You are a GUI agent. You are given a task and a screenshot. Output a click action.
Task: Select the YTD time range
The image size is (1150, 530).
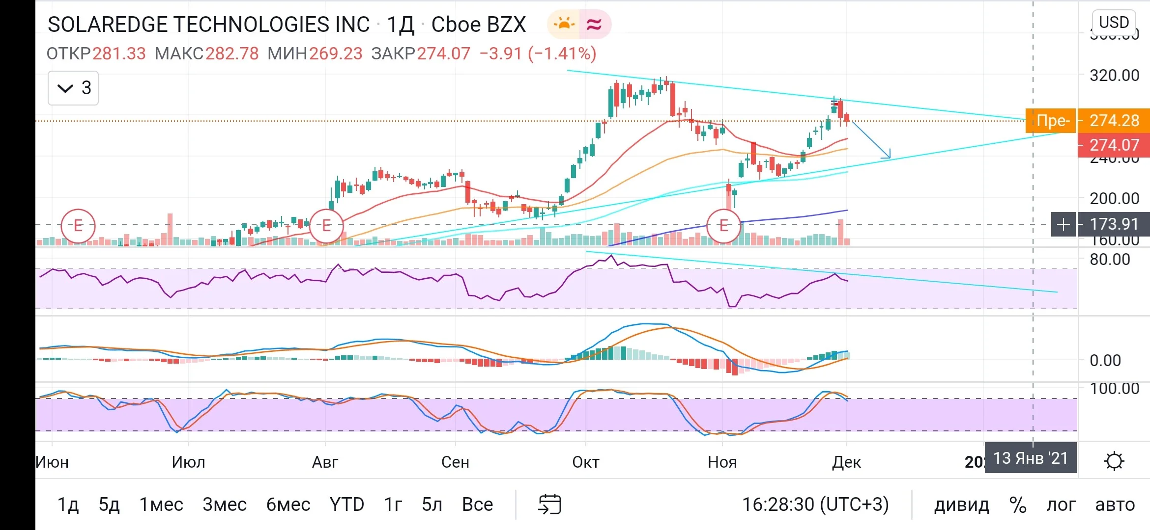click(347, 504)
